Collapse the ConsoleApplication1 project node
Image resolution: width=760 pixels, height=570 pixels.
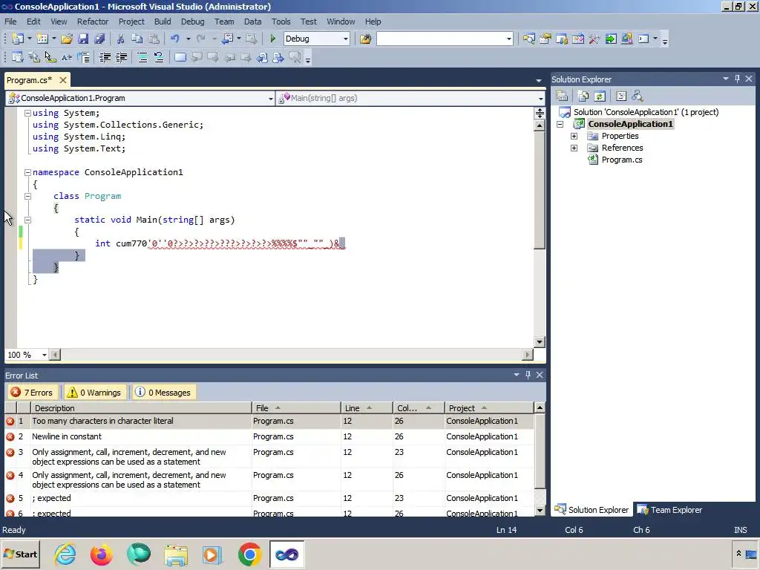click(x=560, y=124)
